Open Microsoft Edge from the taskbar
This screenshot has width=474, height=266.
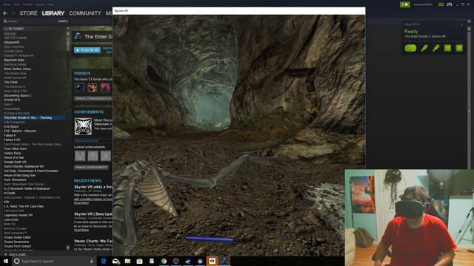(x=104, y=261)
